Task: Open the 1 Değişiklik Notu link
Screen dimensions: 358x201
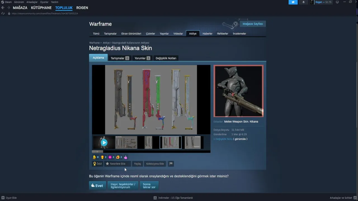Action: click(x=223, y=139)
